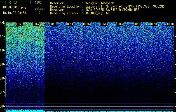Click the HROFFT 1.0.0 title text

22,2
